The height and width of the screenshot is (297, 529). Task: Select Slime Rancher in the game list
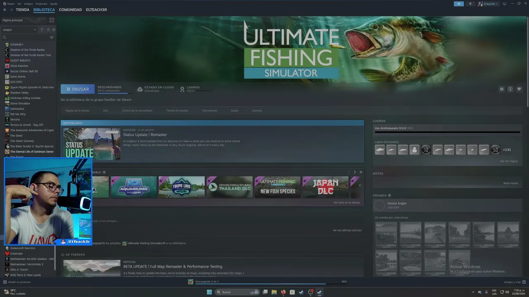pos(19,66)
